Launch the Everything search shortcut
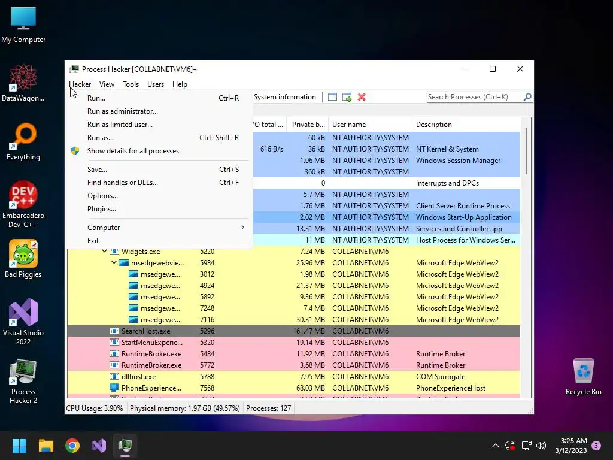 [x=23, y=141]
